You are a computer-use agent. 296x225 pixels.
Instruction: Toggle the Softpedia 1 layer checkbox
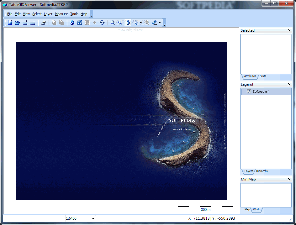coord(249,92)
